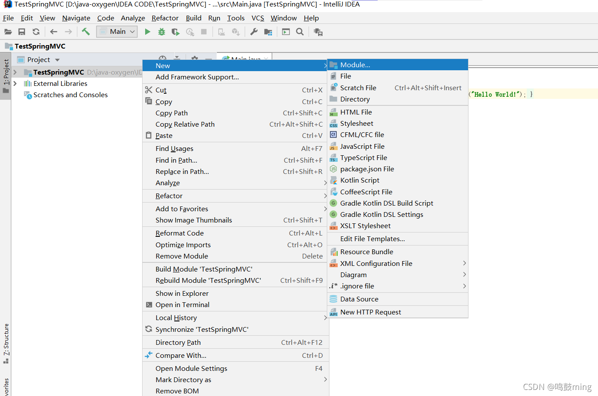Open settings via the wrench icon
The width and height of the screenshot is (598, 396).
point(254,32)
